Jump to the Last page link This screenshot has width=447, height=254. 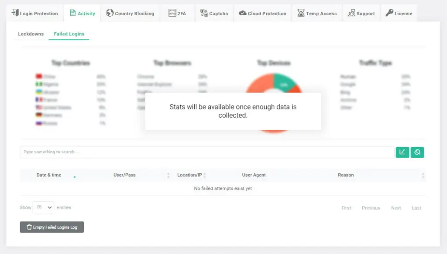416,208
